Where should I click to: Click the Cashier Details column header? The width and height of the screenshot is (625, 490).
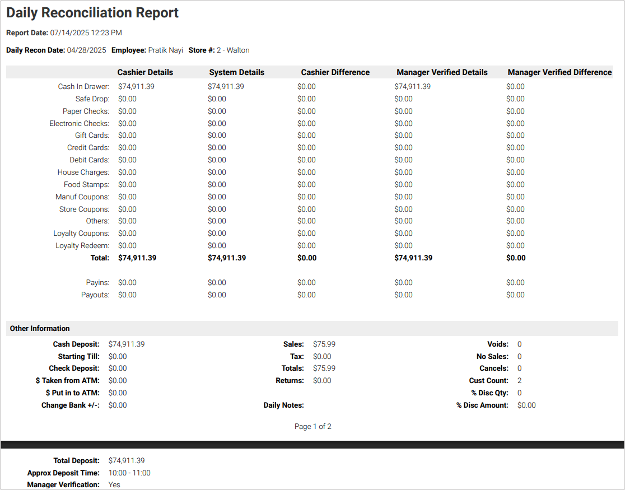coord(145,72)
